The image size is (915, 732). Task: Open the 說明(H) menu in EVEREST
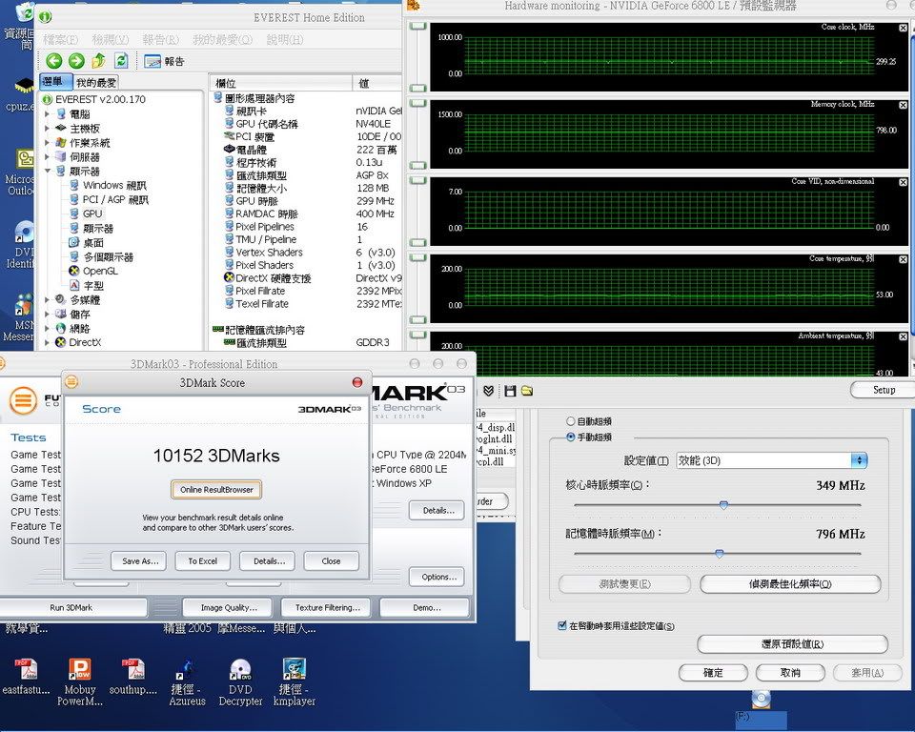coord(285,40)
